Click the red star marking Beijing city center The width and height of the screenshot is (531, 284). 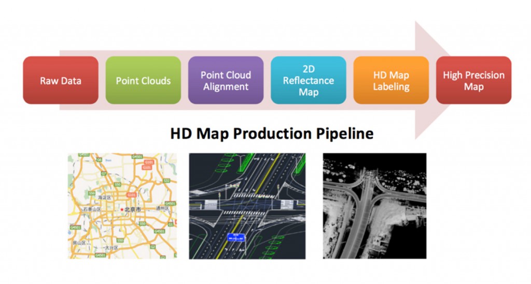(121, 210)
